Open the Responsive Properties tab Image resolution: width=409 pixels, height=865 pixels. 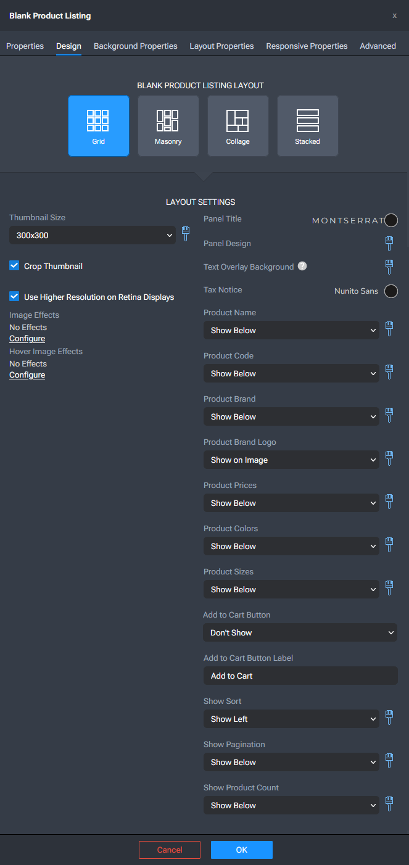307,46
